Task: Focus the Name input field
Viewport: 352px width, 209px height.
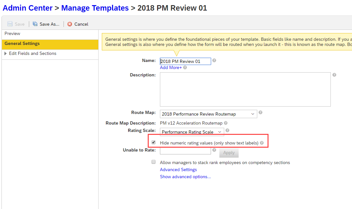Action: point(185,61)
